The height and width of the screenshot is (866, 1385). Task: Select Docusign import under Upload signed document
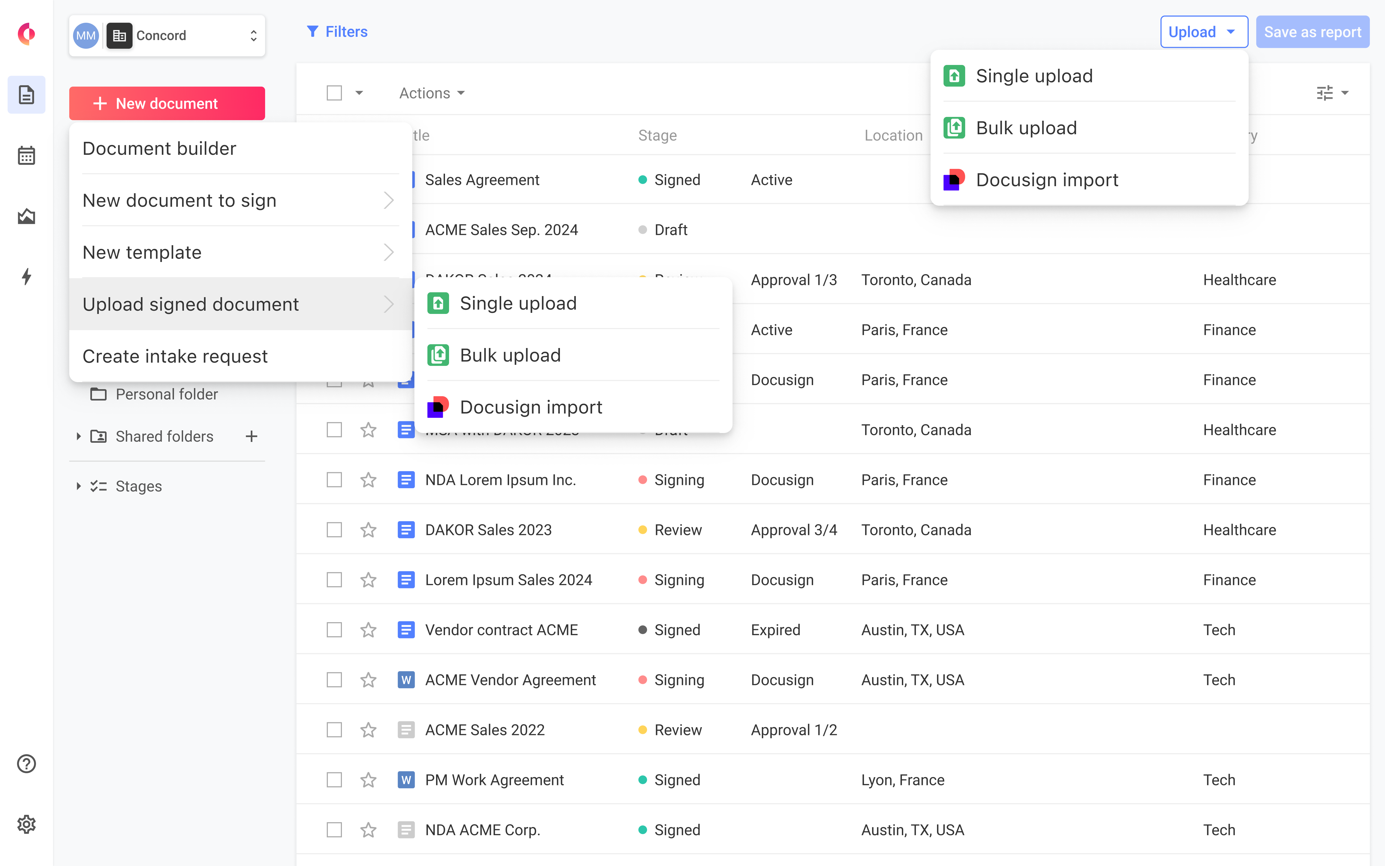530,407
